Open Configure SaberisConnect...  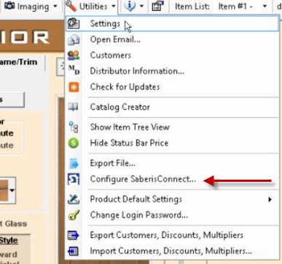(x=172, y=179)
